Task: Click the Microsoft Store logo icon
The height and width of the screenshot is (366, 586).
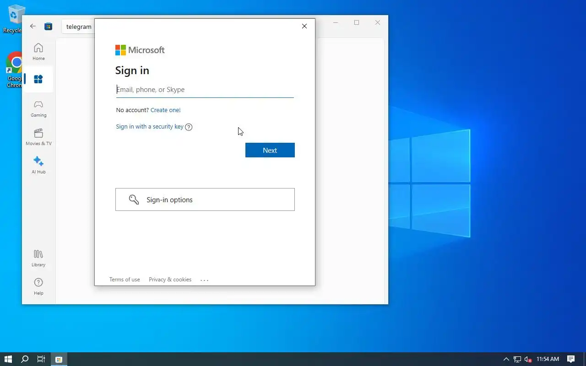Action: [x=48, y=27]
